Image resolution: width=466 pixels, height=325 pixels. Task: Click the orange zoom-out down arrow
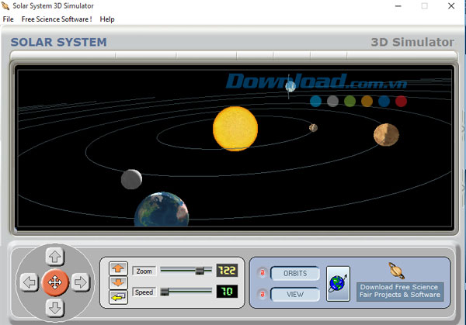pyautogui.click(x=118, y=282)
